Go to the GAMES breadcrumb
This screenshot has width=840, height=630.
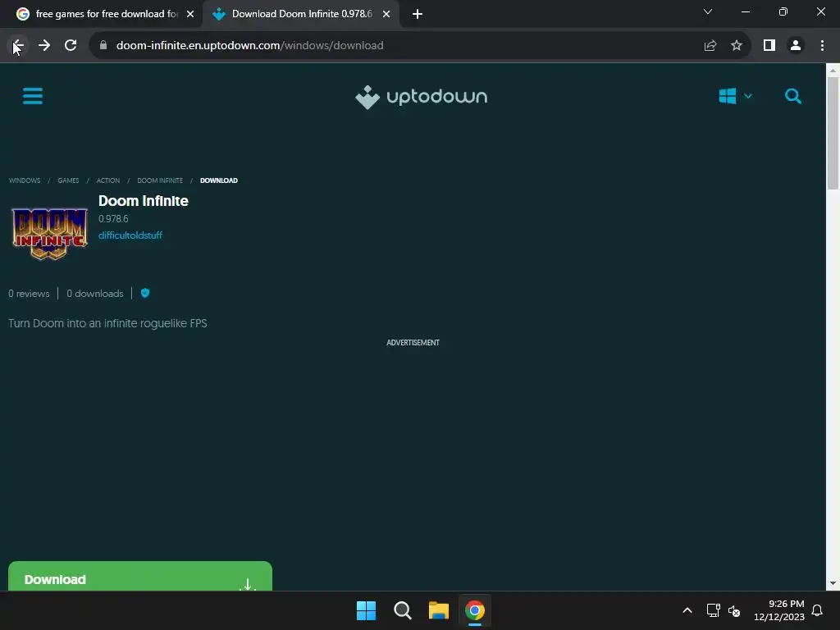pyautogui.click(x=68, y=180)
